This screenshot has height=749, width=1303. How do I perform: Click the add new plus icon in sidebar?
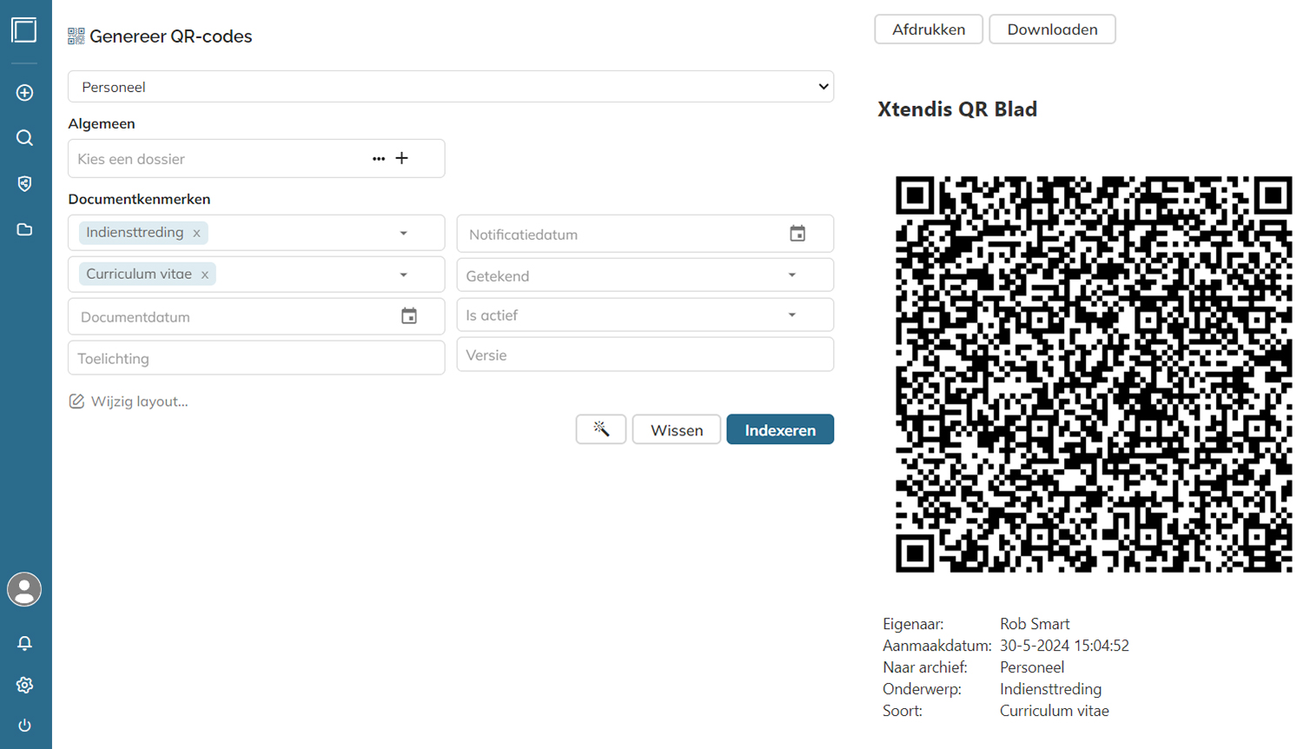(x=24, y=93)
